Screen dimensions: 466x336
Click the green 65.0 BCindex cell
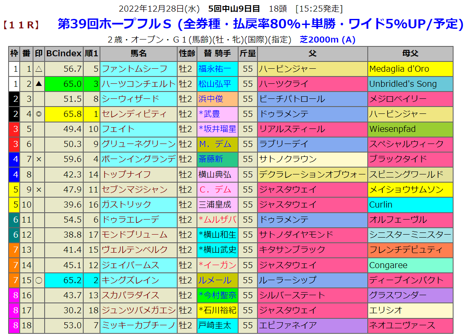tap(64, 84)
